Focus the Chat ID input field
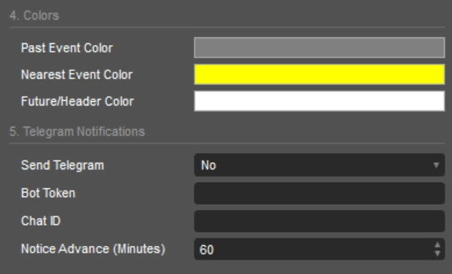The width and height of the screenshot is (452, 274). (319, 221)
